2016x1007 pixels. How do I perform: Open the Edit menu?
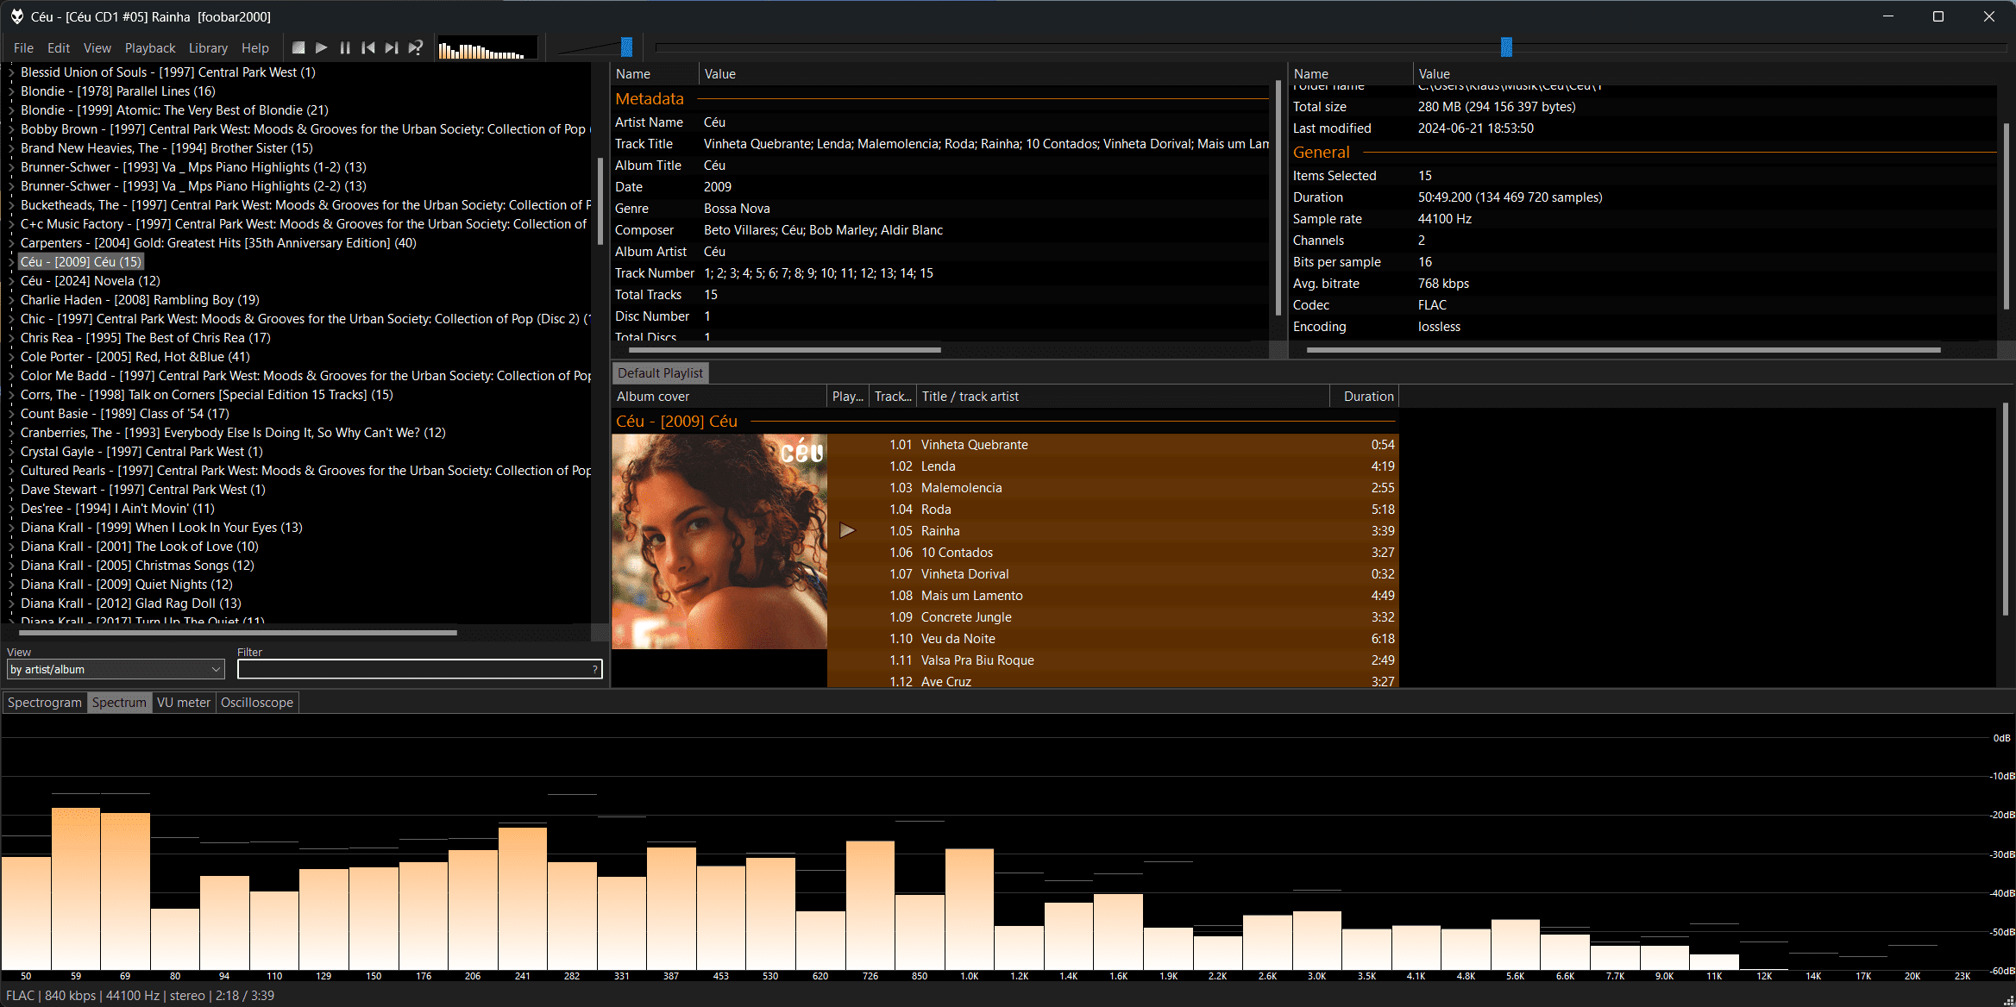pos(59,48)
